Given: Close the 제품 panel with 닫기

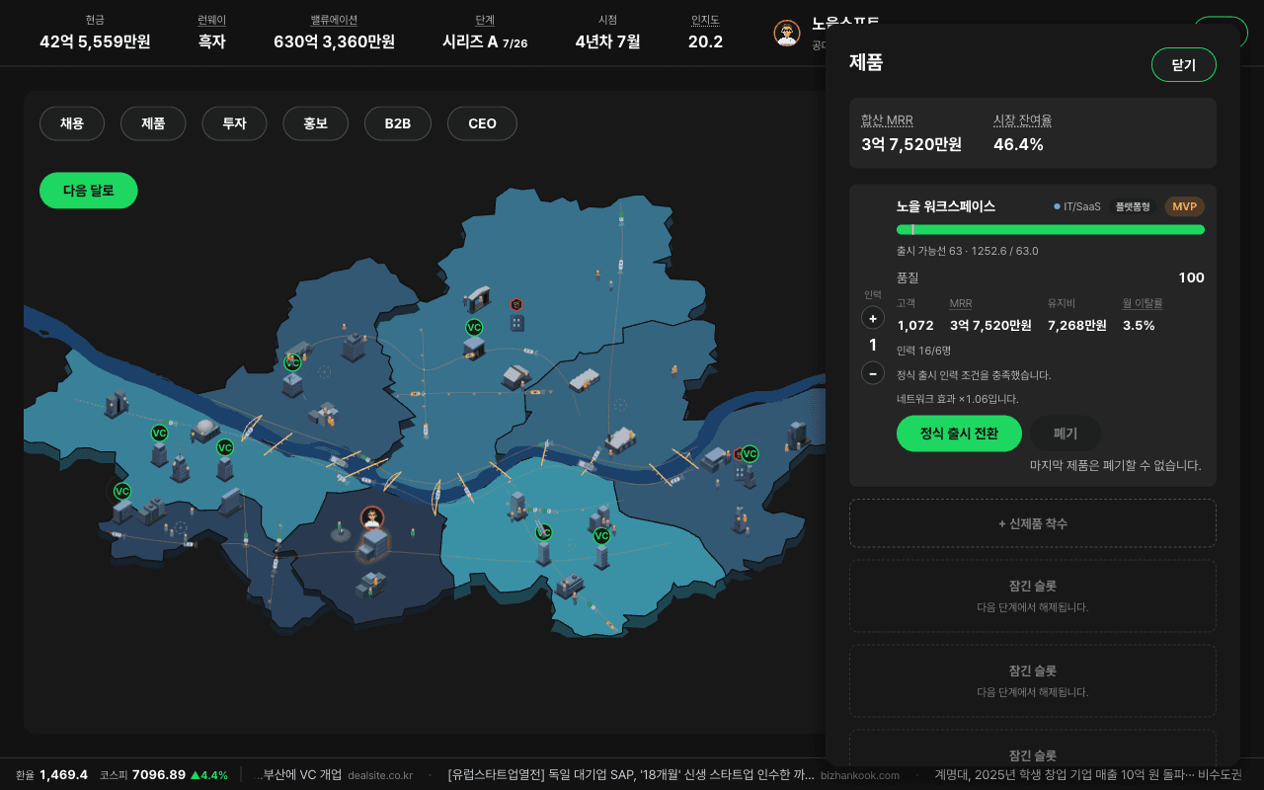Looking at the screenshot, I should click(x=1184, y=65).
